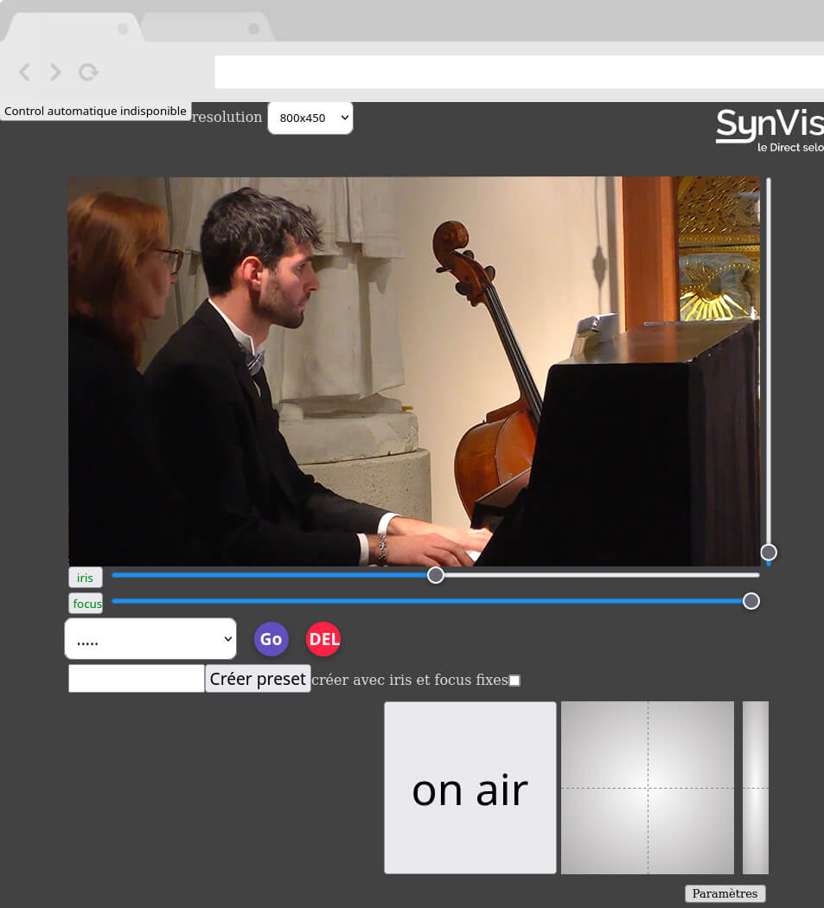Click the iris slider handle
The height and width of the screenshot is (908, 824).
pos(436,575)
